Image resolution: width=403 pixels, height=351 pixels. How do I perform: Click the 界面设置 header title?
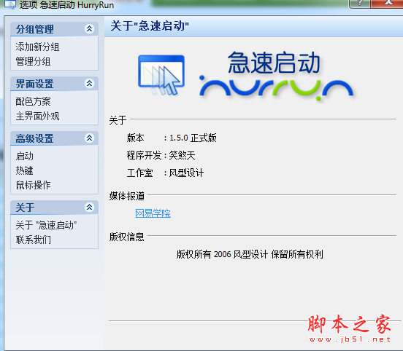(x=35, y=84)
